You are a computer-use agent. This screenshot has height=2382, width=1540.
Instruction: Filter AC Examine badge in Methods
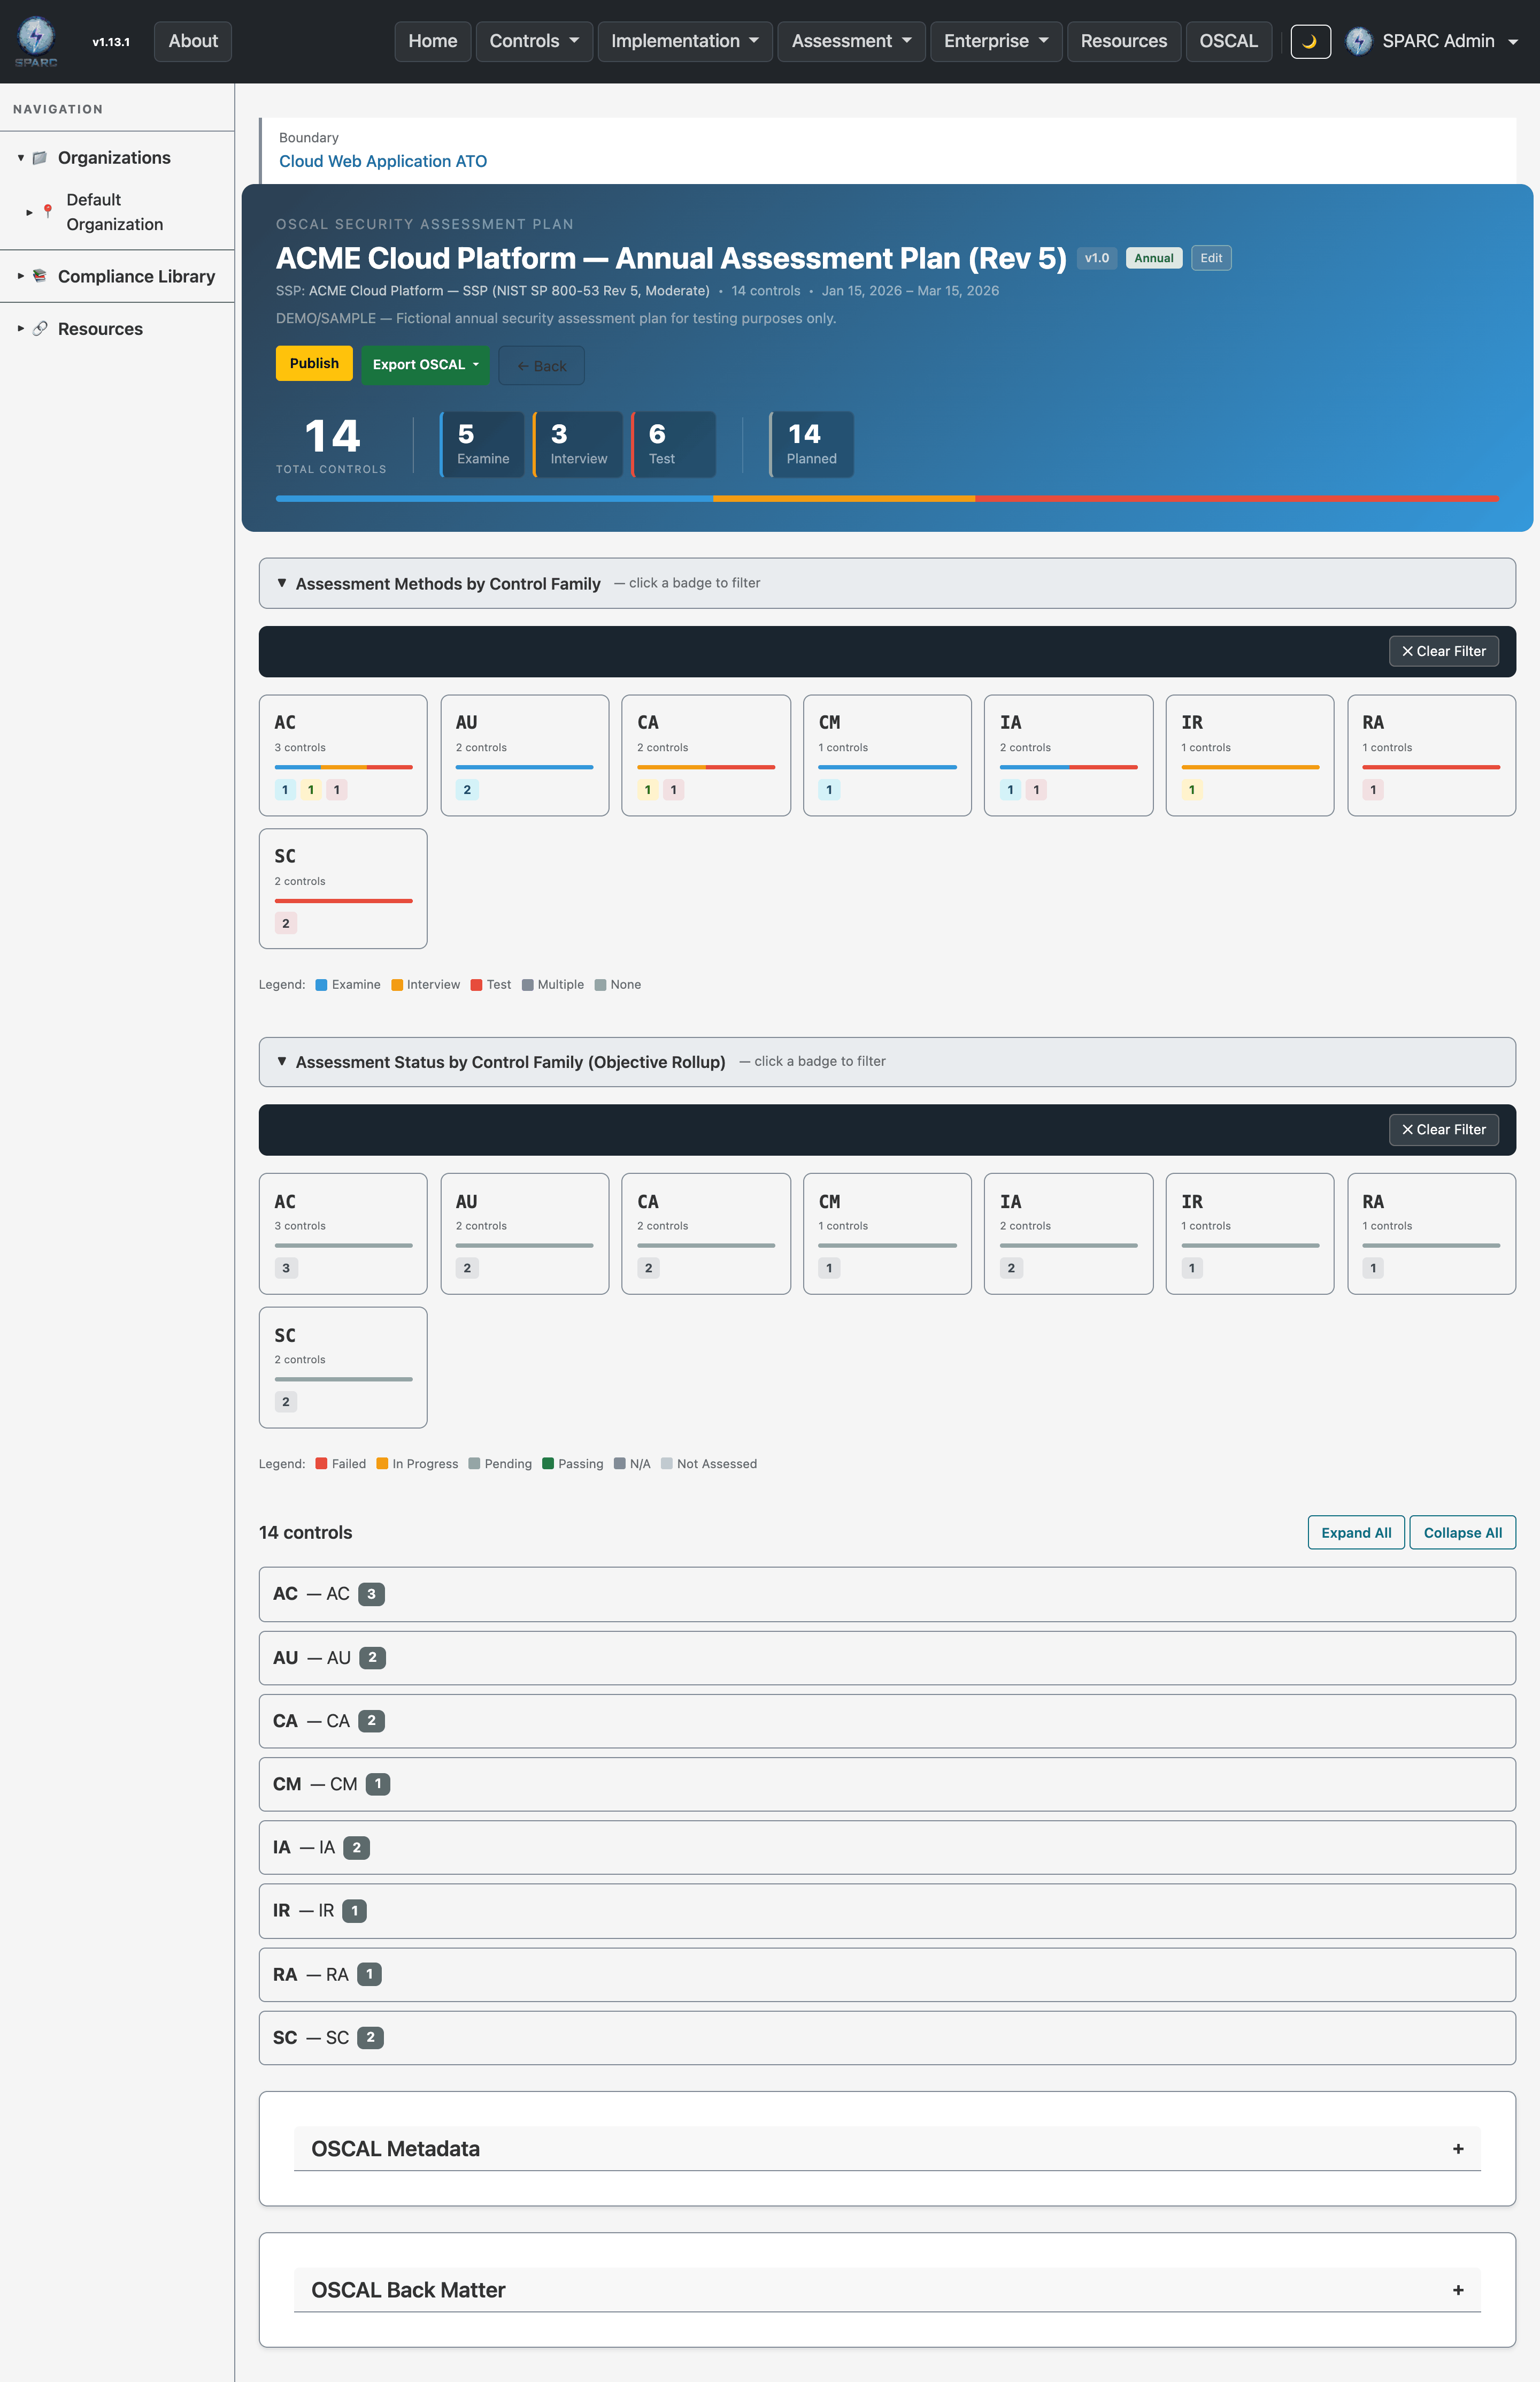coord(285,789)
